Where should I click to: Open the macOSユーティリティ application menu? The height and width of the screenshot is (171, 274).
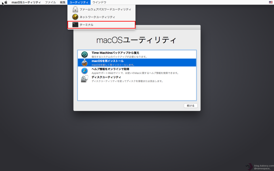(26, 2)
